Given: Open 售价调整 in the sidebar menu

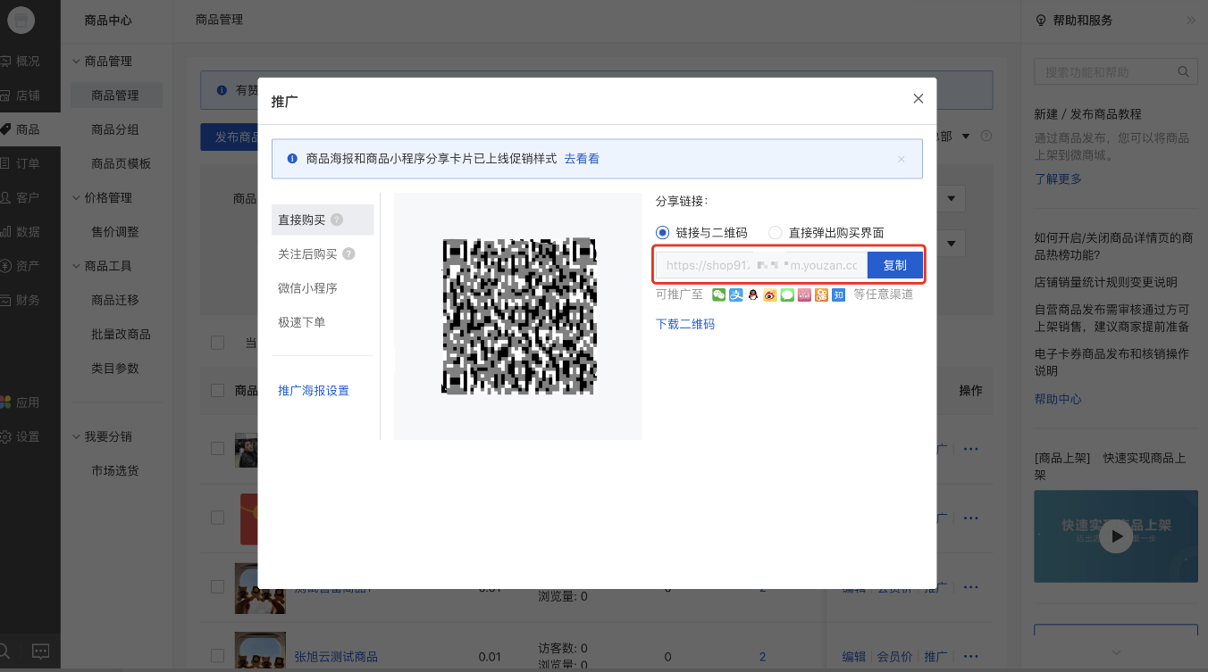Looking at the screenshot, I should [115, 231].
